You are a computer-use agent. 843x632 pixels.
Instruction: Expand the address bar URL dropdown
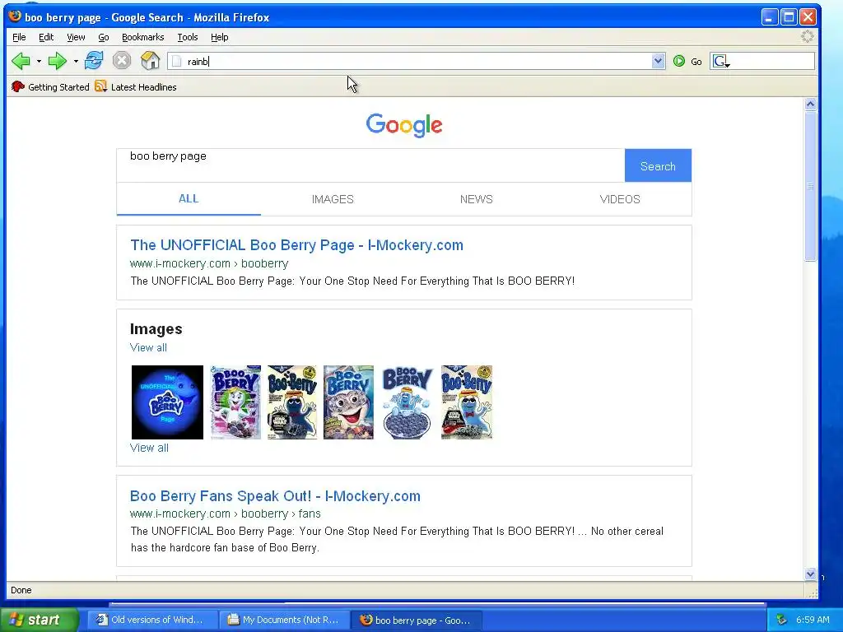click(x=658, y=61)
